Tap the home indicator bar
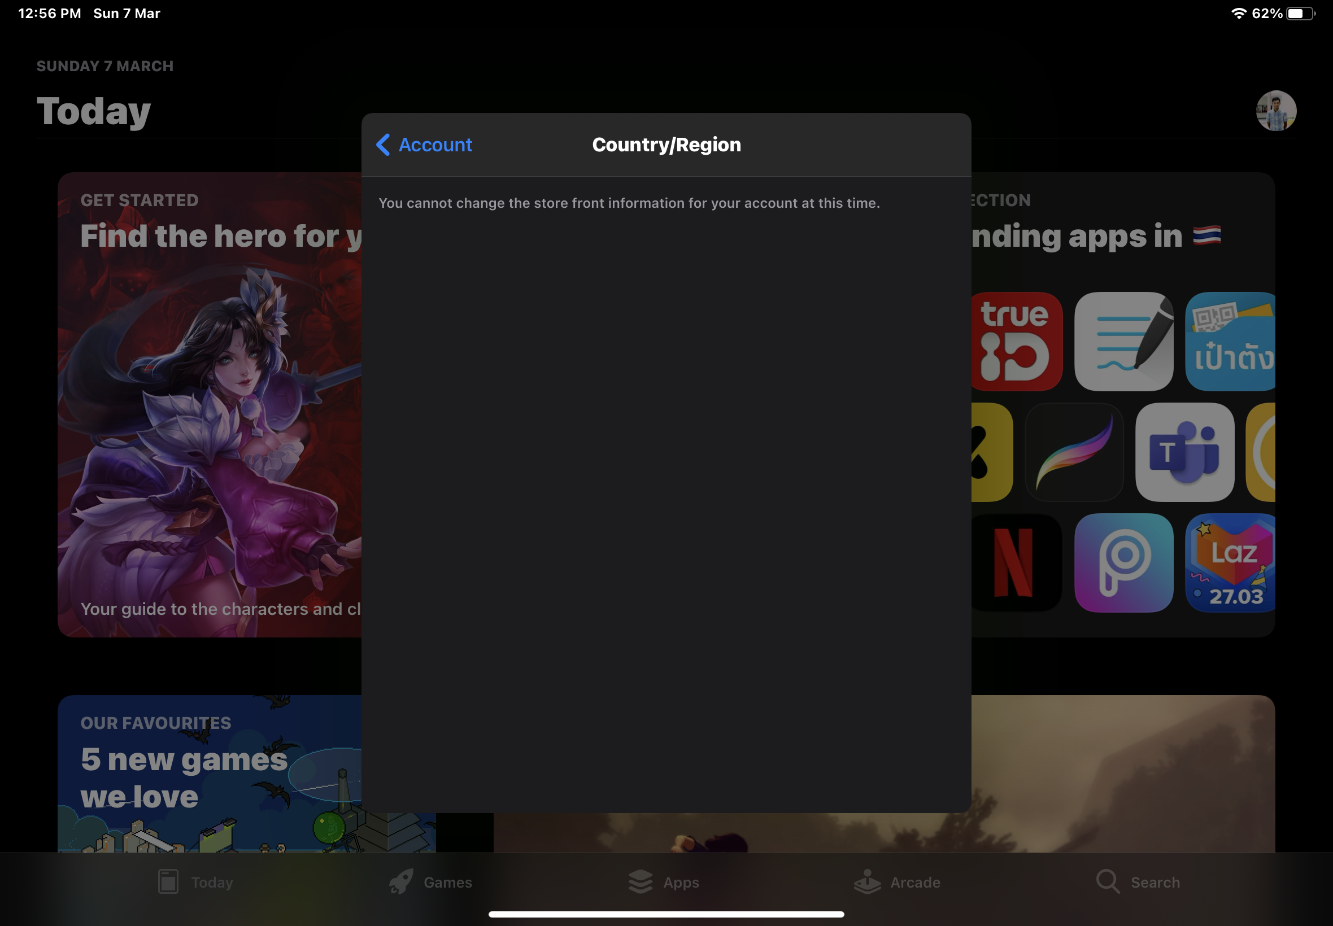This screenshot has width=1333, height=926. click(666, 914)
